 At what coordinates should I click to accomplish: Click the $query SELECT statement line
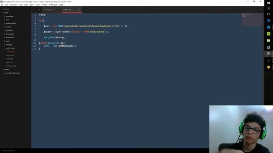tap(76, 32)
